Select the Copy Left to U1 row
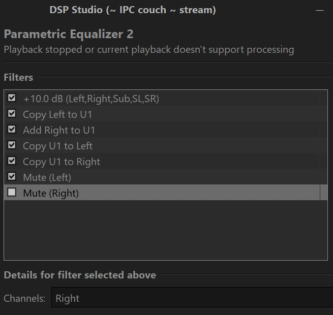The width and height of the screenshot is (333, 315). (x=162, y=114)
